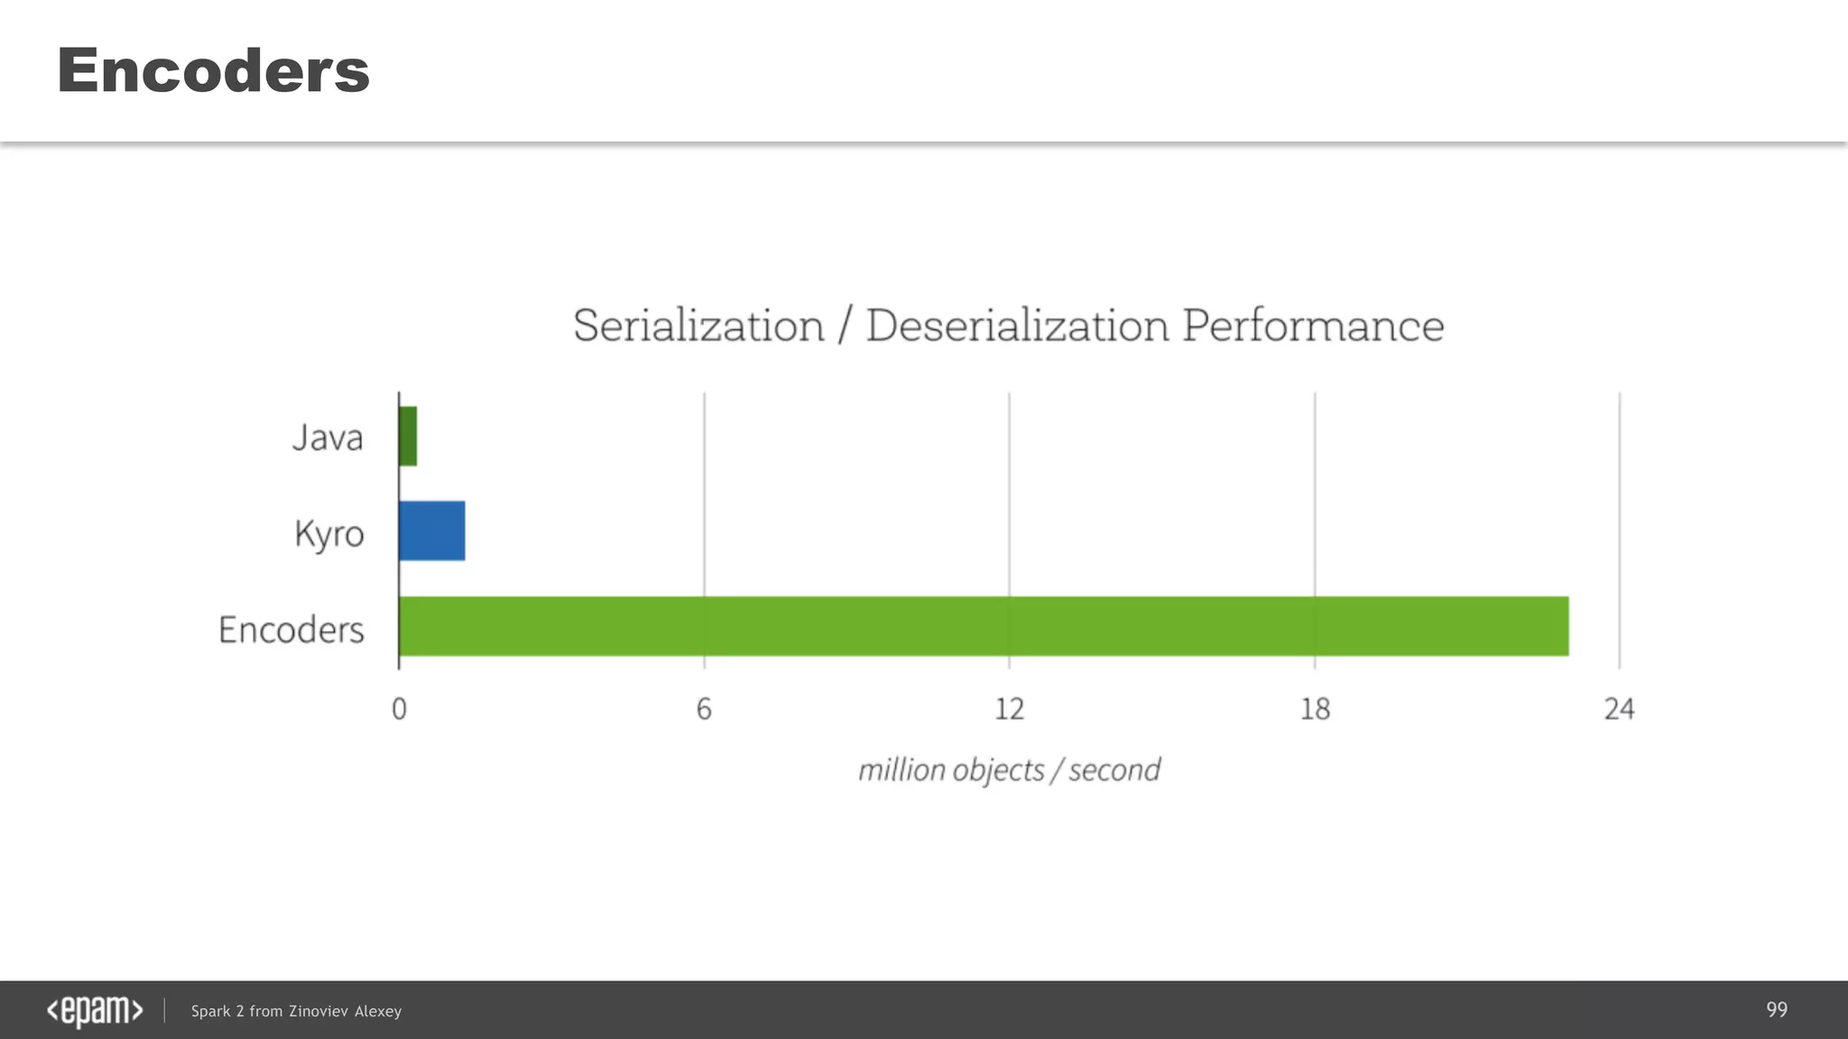
Task: Click slide number 99 in the footer
Action: [1776, 1009]
